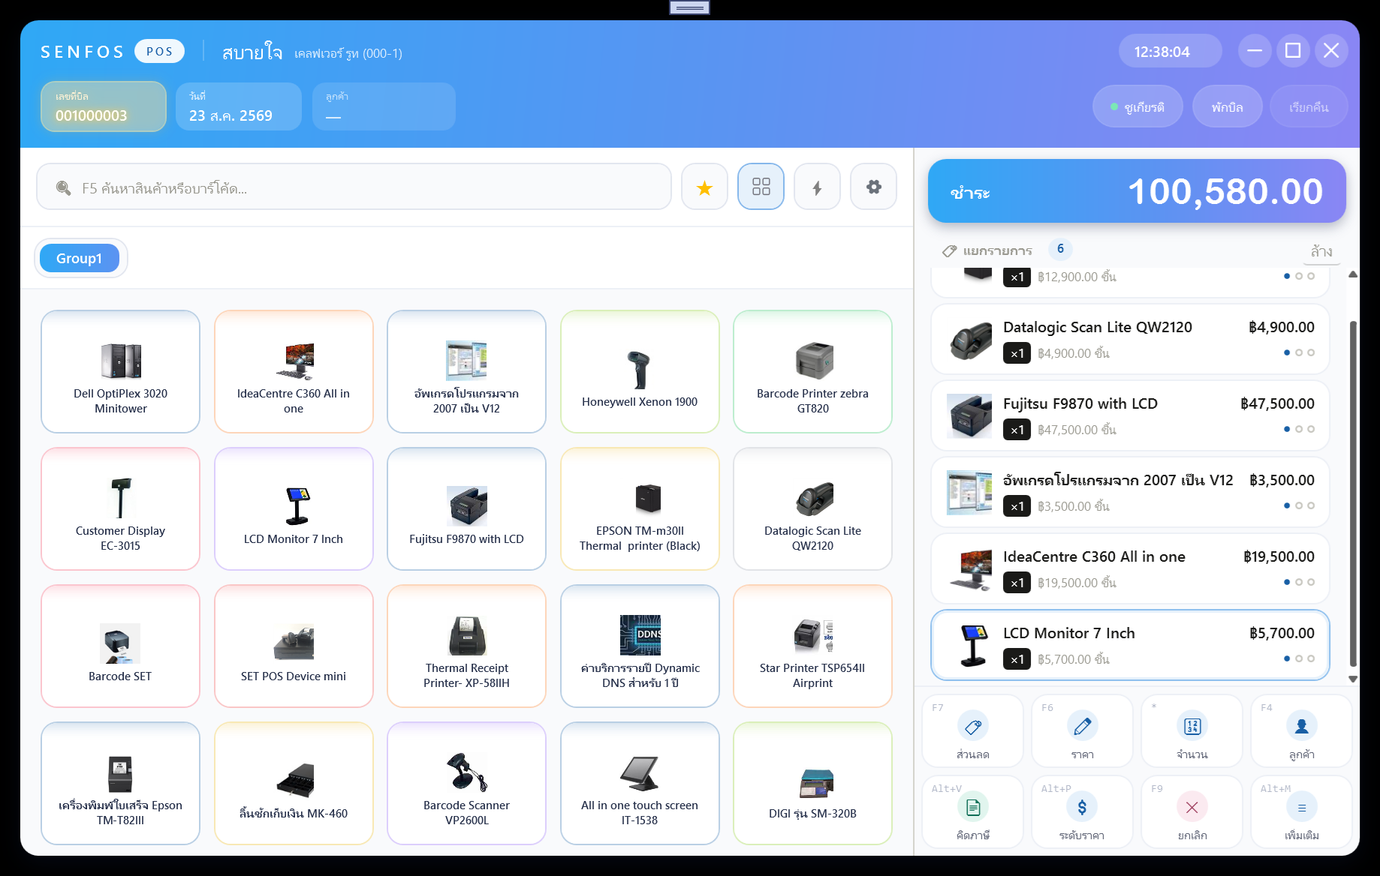Click the bill list scrollbar thumb
This screenshot has width=1380, height=876.
1353,493
